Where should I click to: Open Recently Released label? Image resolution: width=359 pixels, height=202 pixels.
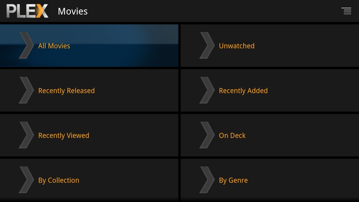(x=66, y=91)
